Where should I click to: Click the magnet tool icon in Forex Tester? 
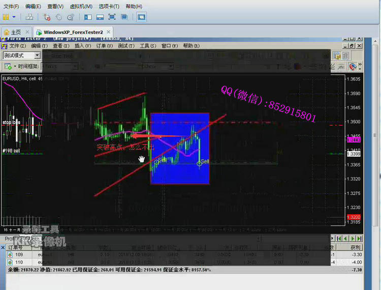(353, 66)
